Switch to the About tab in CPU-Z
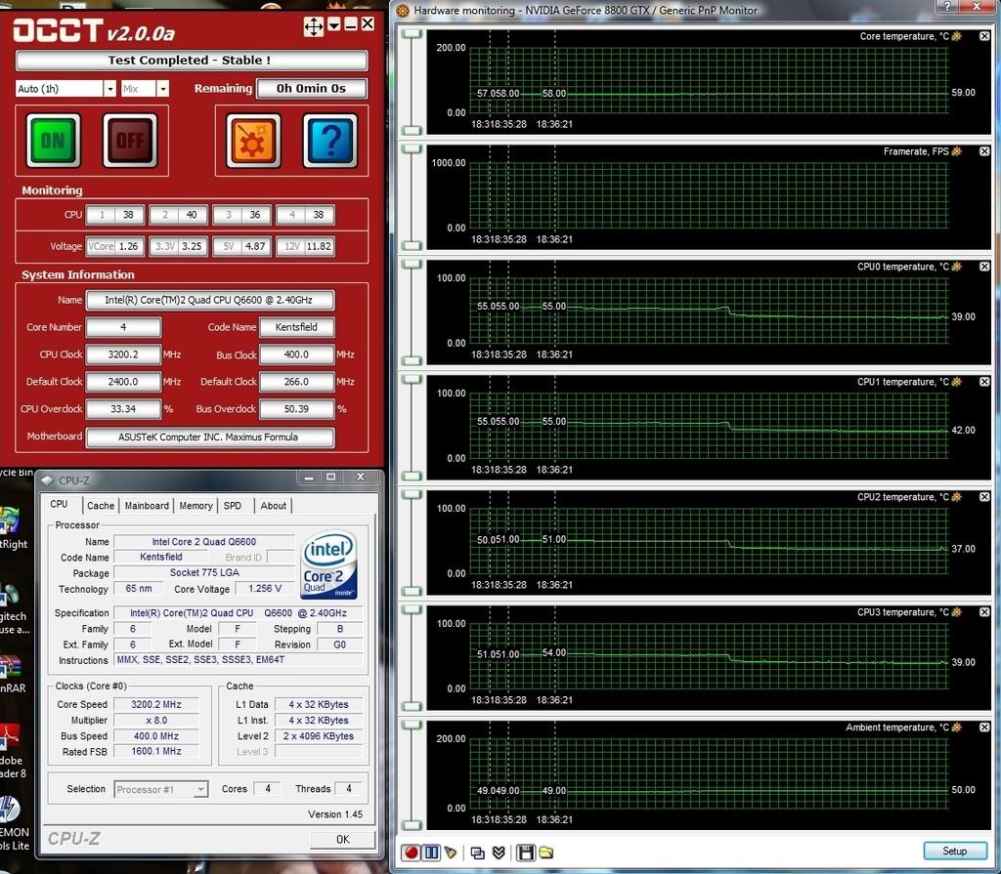Viewport: 1001px width, 874px height. tap(274, 506)
